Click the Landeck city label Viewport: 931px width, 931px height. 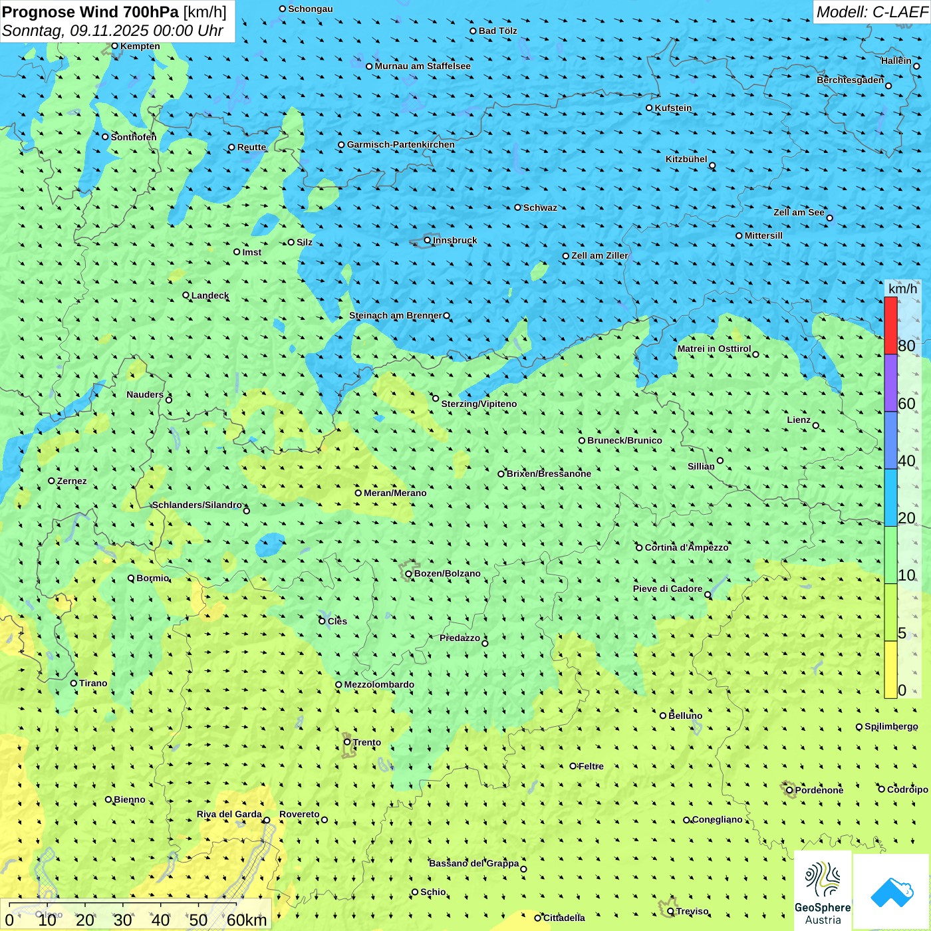(210, 295)
